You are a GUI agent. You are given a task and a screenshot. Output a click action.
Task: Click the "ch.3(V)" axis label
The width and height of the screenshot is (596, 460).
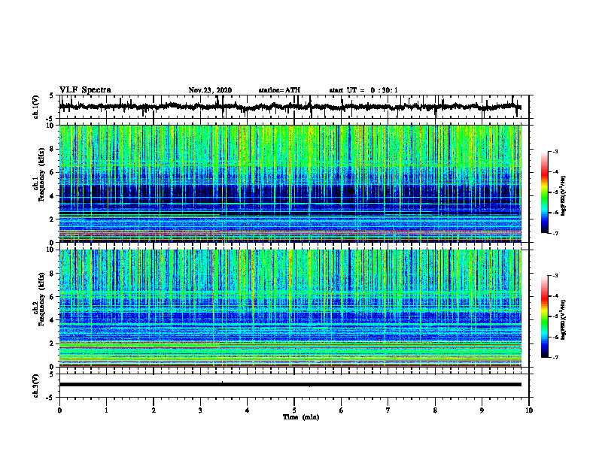tap(36, 386)
